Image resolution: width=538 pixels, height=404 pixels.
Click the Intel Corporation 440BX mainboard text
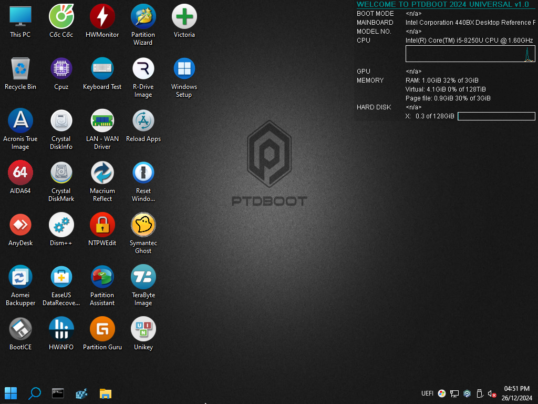(470, 22)
